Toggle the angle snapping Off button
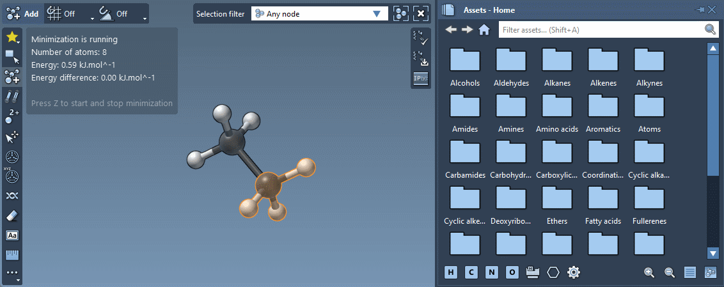This screenshot has height=287, width=724. (115, 13)
